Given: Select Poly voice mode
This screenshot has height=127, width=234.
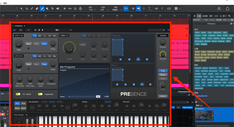Looking at the screenshot, I should click(163, 71).
